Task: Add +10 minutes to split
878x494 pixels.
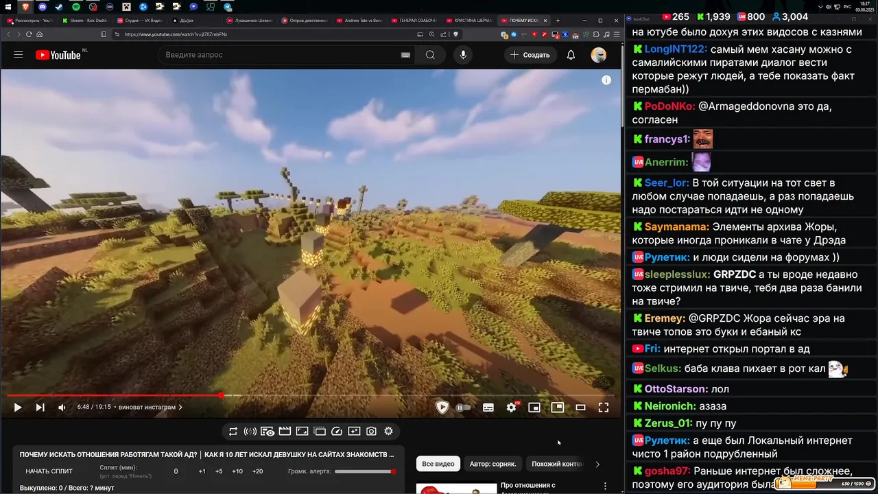Action: [x=237, y=471]
